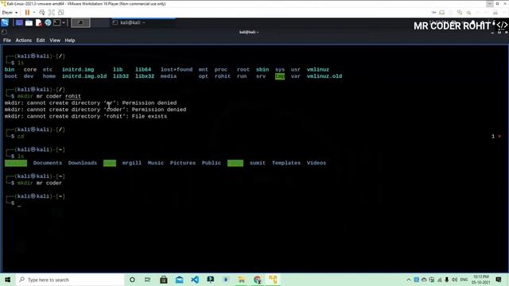Select the VMware Player taskbar icon
509x286 pixels.
coord(273,280)
